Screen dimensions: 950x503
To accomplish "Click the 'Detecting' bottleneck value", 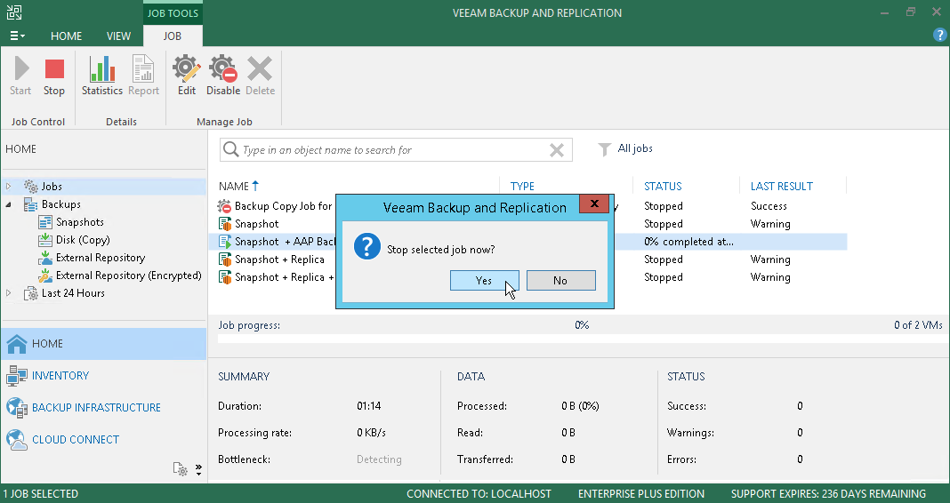I will (x=379, y=459).
